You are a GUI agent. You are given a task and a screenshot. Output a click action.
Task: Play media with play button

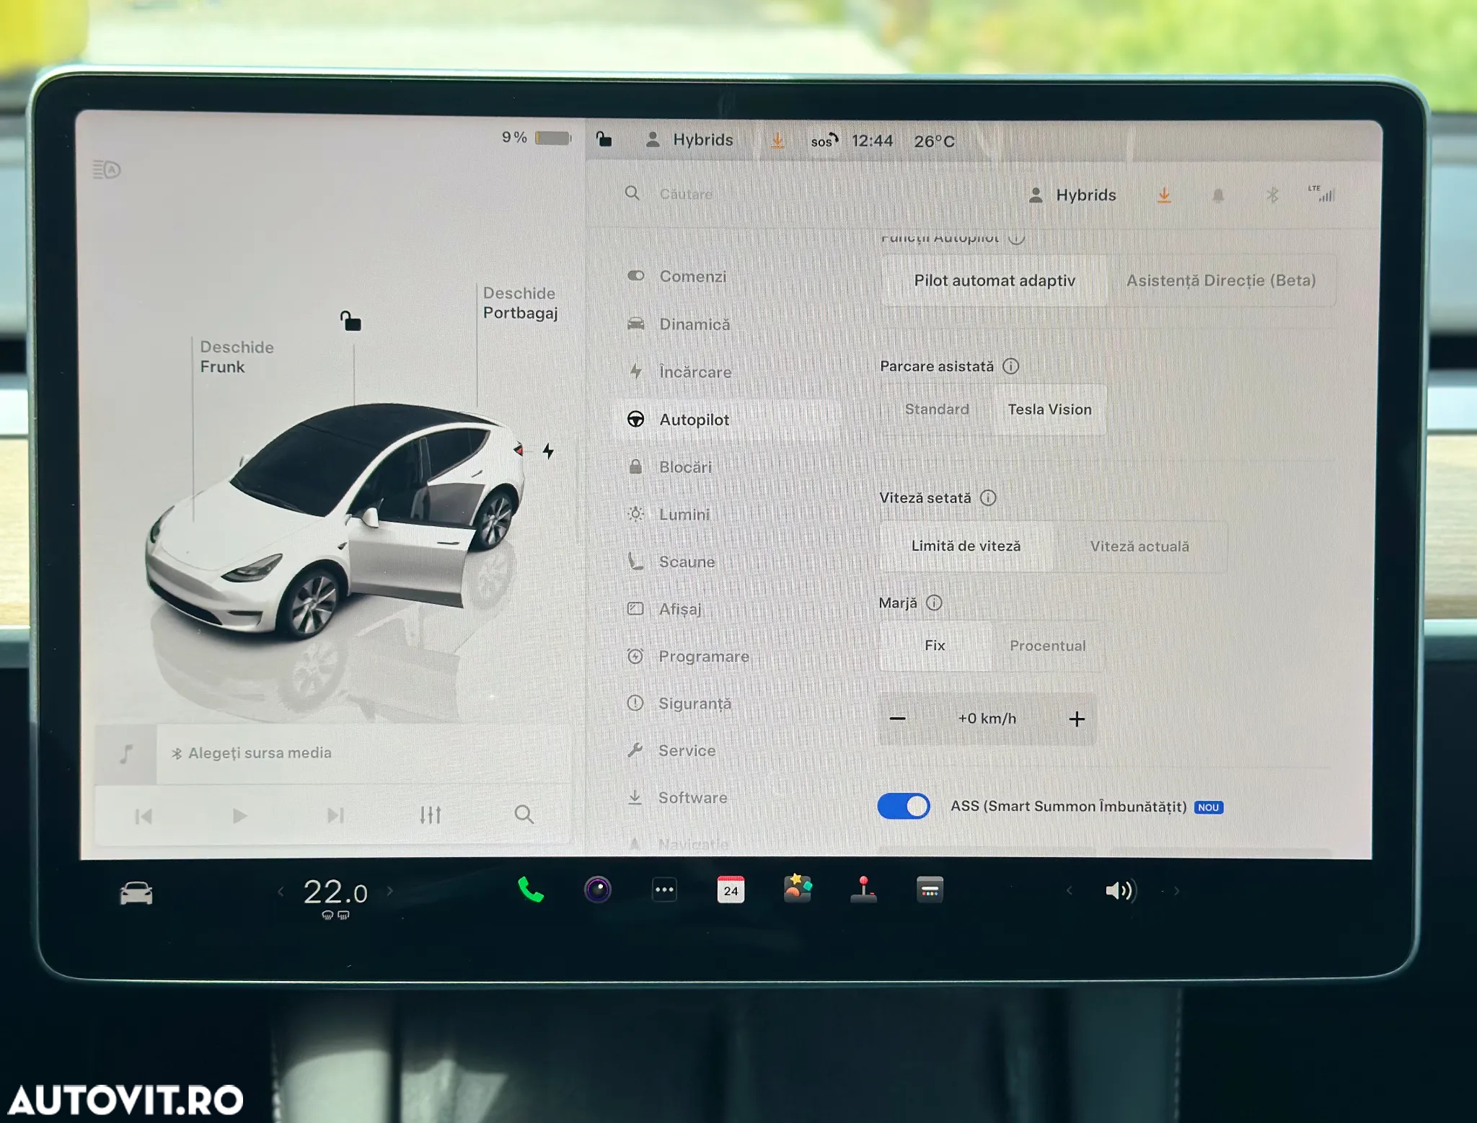(239, 816)
